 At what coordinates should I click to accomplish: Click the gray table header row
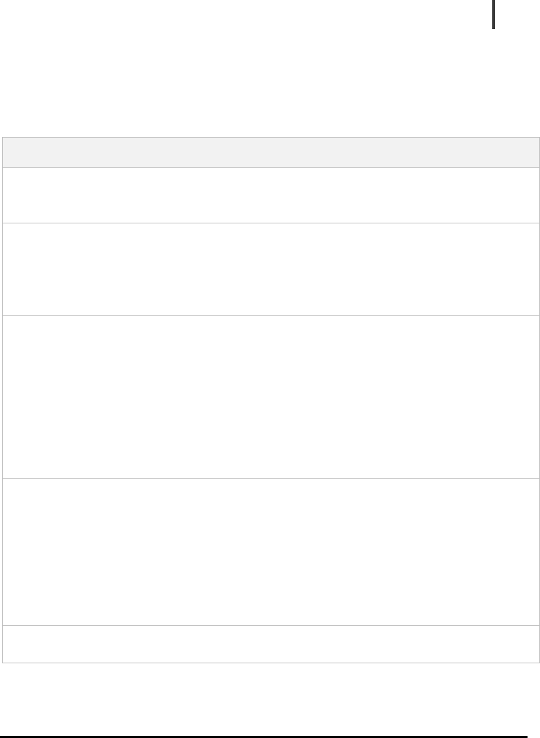point(270,152)
